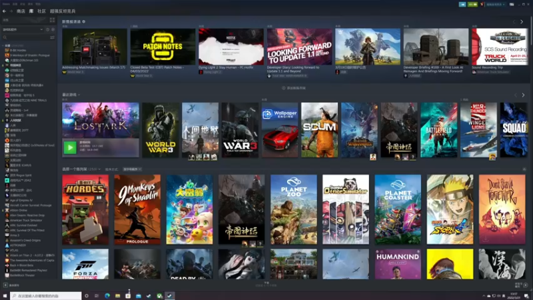Viewport: 533px width, 300px height.
Task: Open advanced filter options icon beside search
Action: point(53,37)
